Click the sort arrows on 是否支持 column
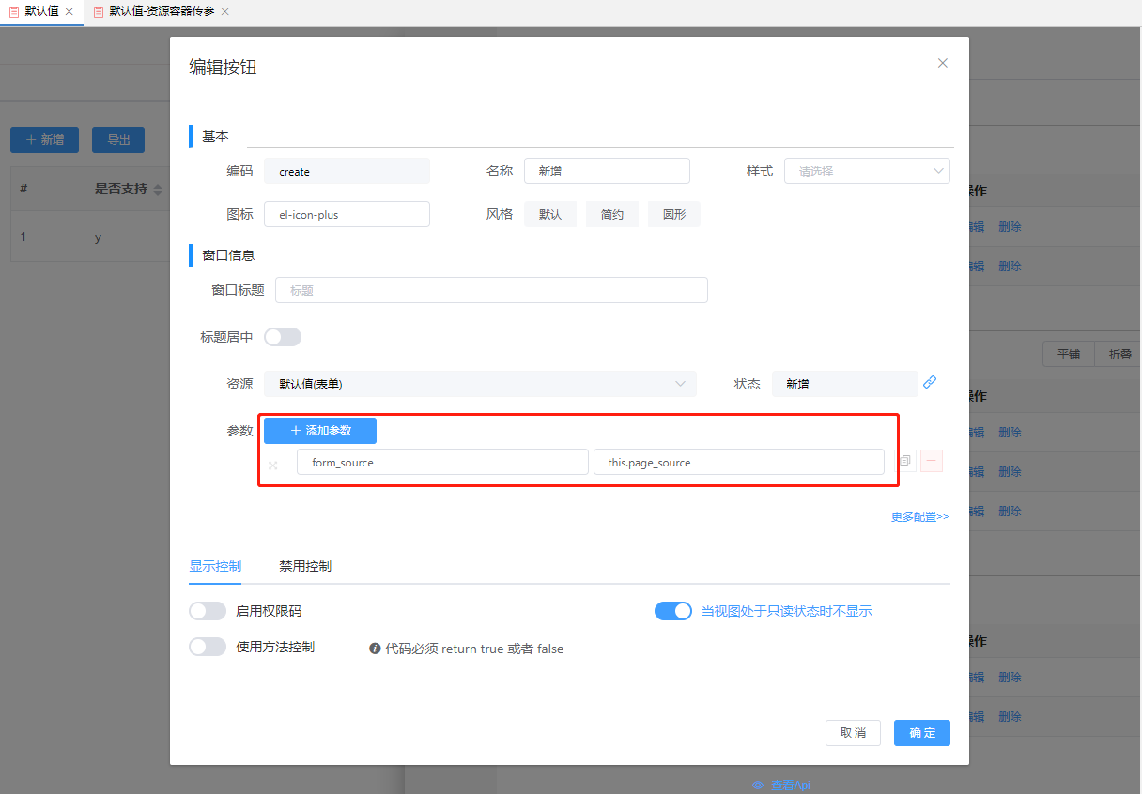The image size is (1142, 794). click(158, 190)
